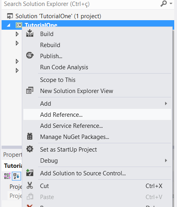Click the Build icon in context menu
This screenshot has width=177, height=207.
pos(30,33)
